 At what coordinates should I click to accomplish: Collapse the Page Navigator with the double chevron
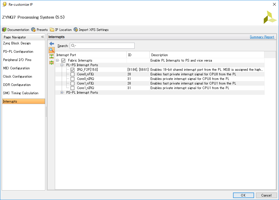tap(42, 37)
